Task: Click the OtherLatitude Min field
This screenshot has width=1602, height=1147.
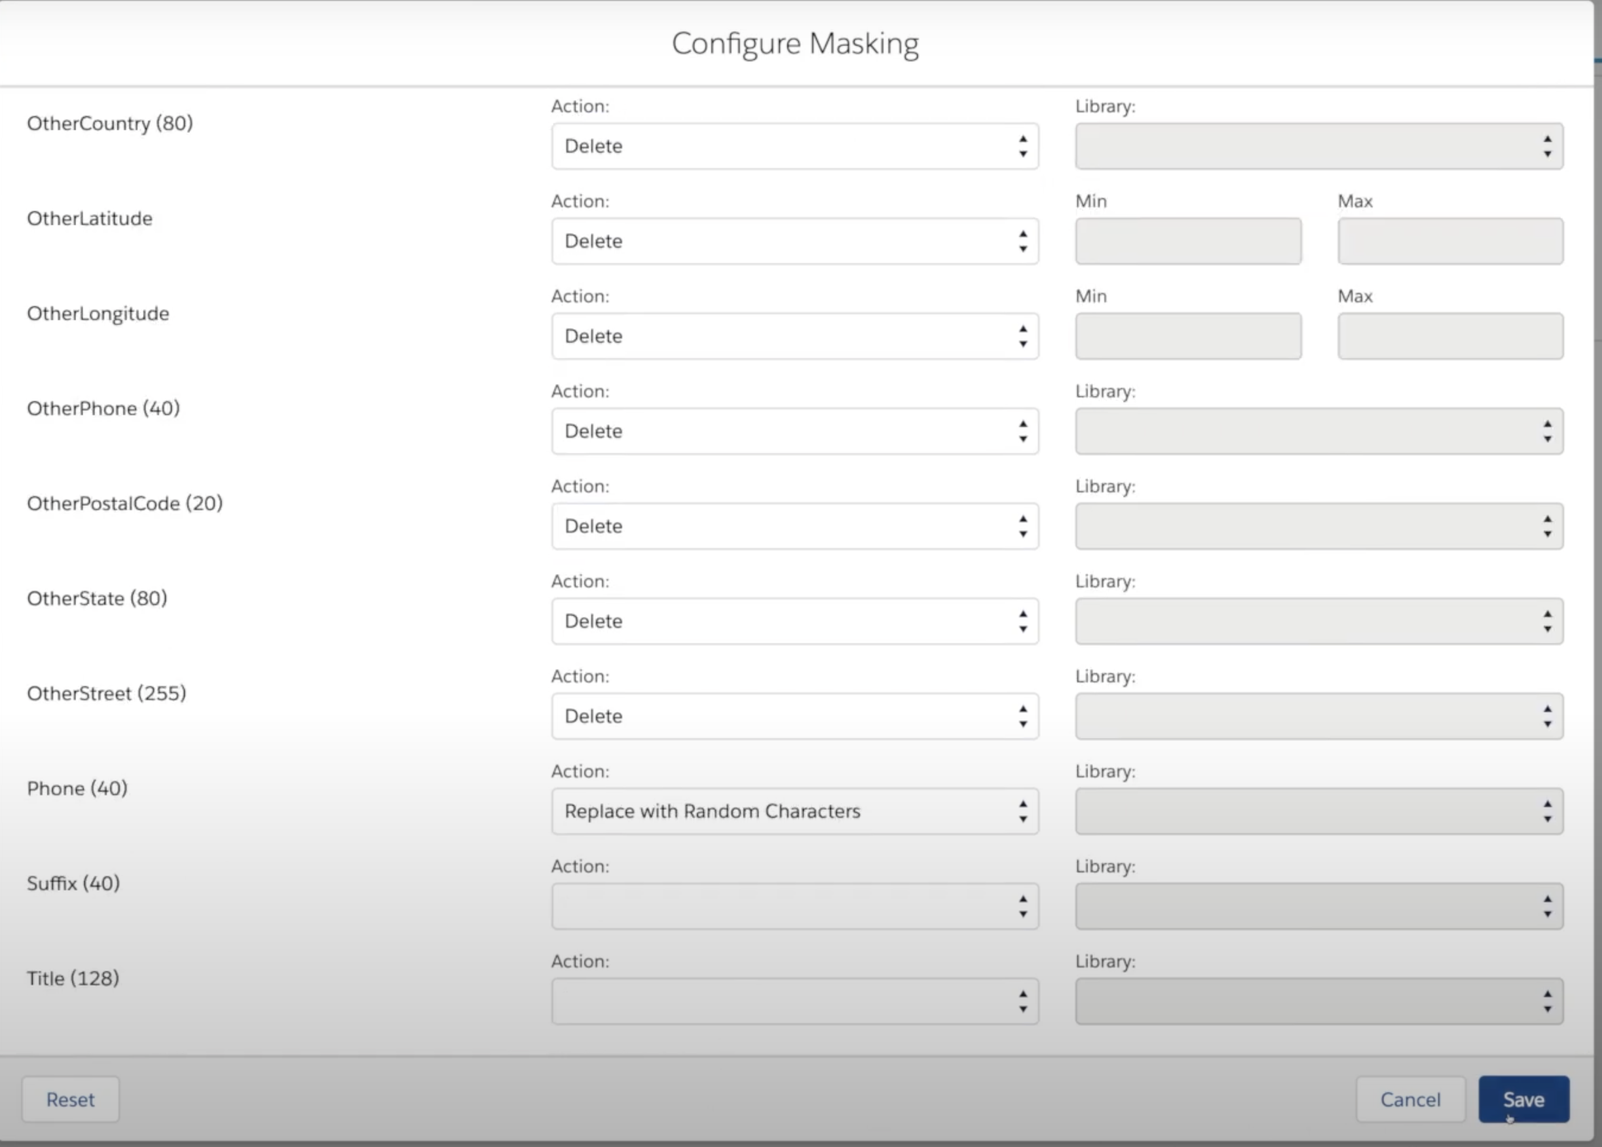Action: click(x=1188, y=241)
